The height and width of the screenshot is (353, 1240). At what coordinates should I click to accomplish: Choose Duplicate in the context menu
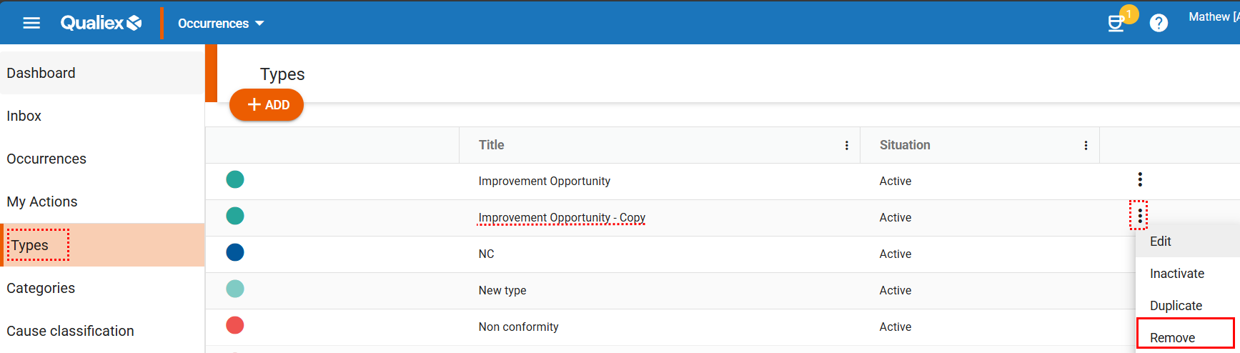tap(1176, 306)
